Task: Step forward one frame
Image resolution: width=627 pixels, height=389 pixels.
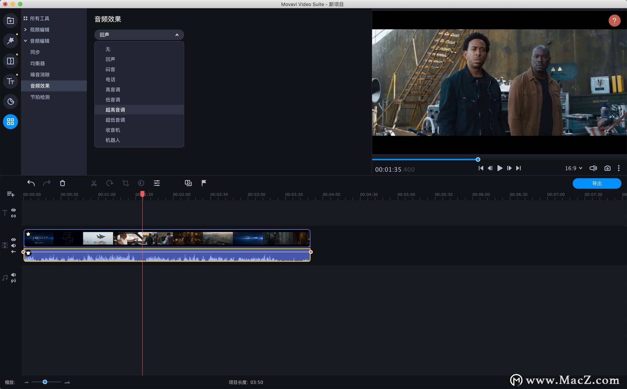Action: pyautogui.click(x=509, y=168)
